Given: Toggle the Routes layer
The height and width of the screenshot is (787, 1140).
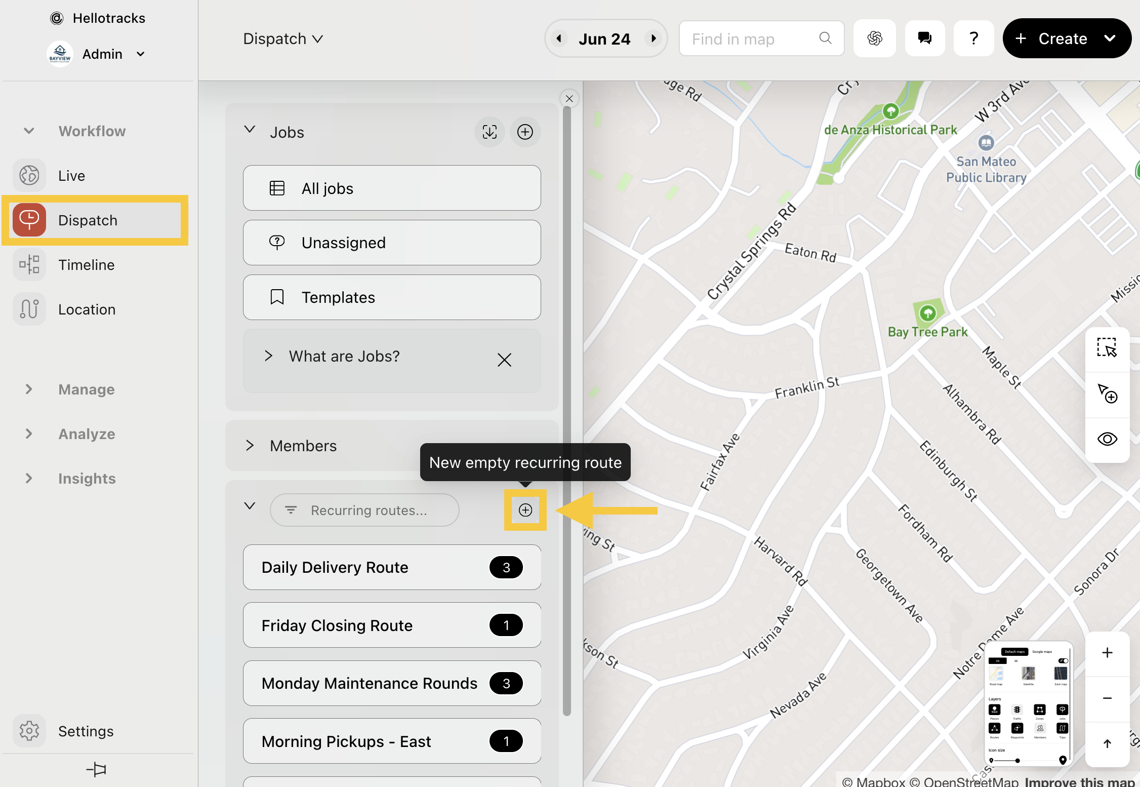Looking at the screenshot, I should pos(994,728).
